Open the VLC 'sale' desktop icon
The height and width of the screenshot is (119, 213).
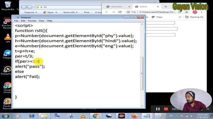point(8,38)
